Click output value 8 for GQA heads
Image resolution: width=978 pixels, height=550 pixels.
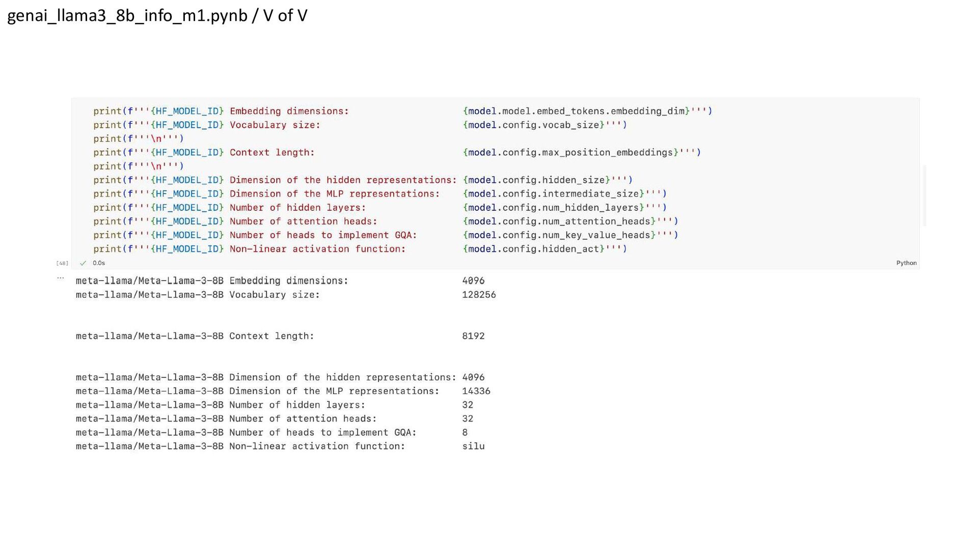[465, 432]
